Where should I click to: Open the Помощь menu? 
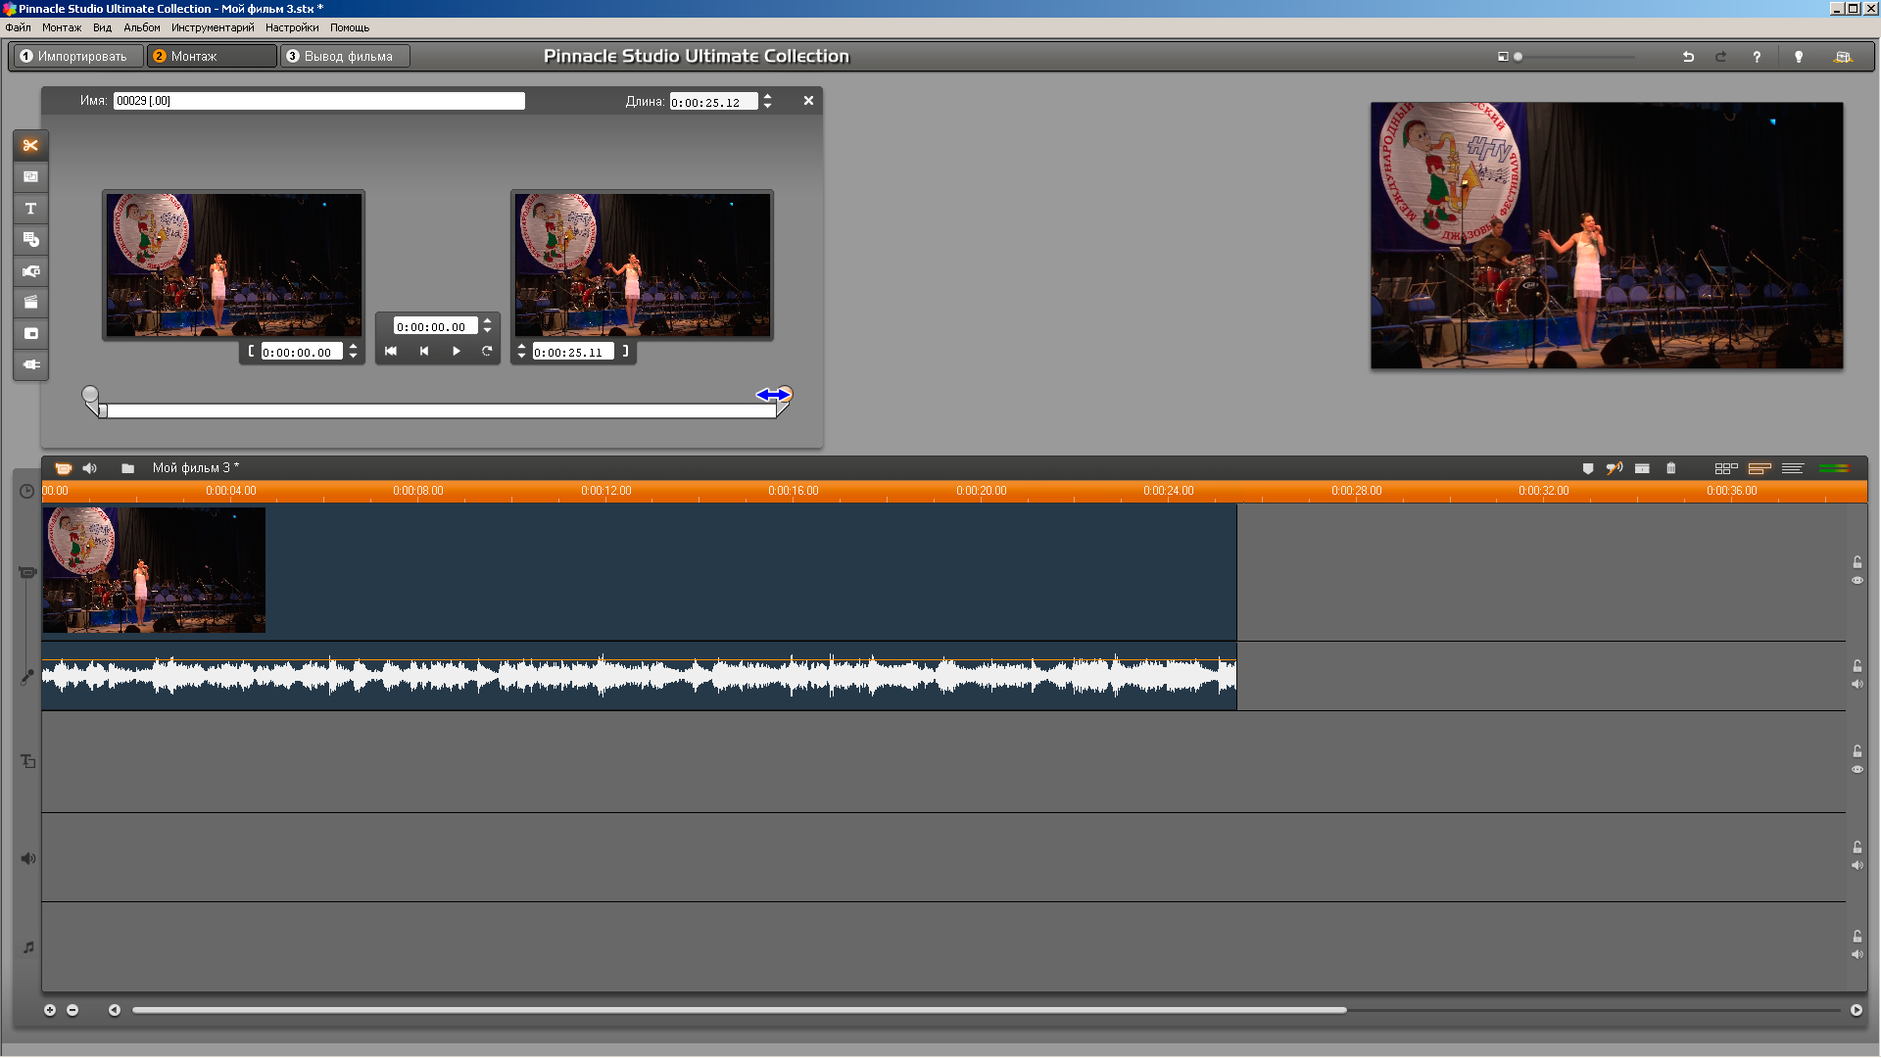(x=350, y=27)
